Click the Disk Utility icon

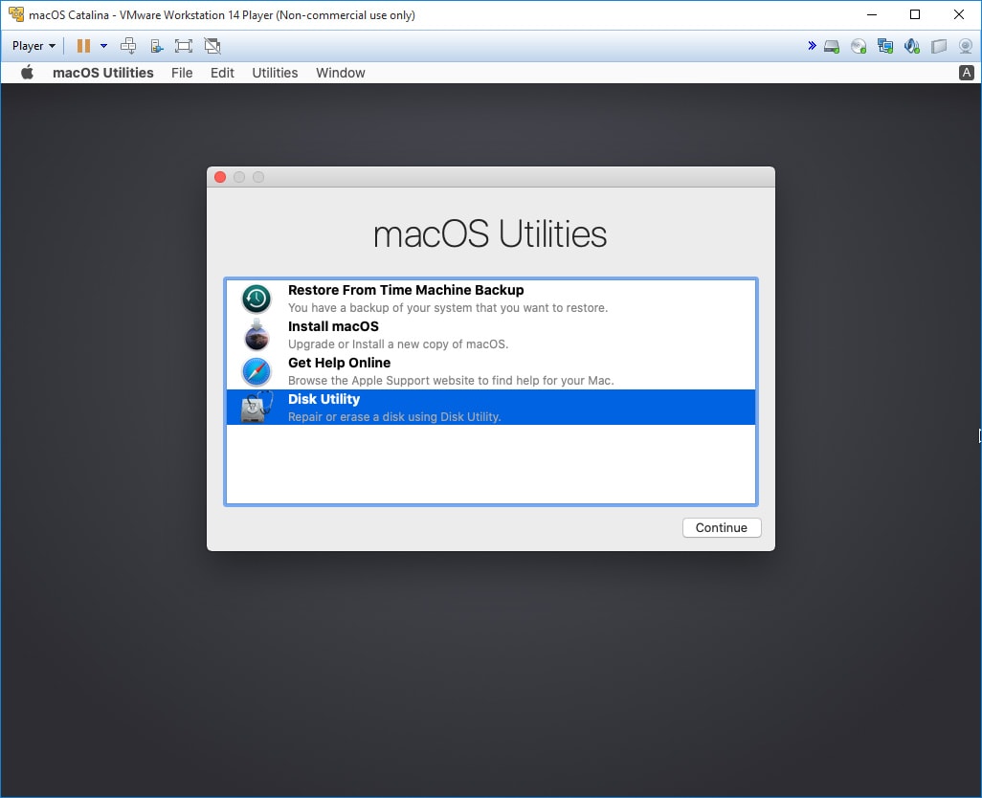[x=256, y=408]
